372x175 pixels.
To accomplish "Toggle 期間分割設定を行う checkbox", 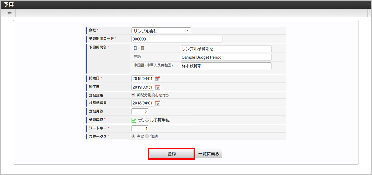I will click(x=133, y=95).
